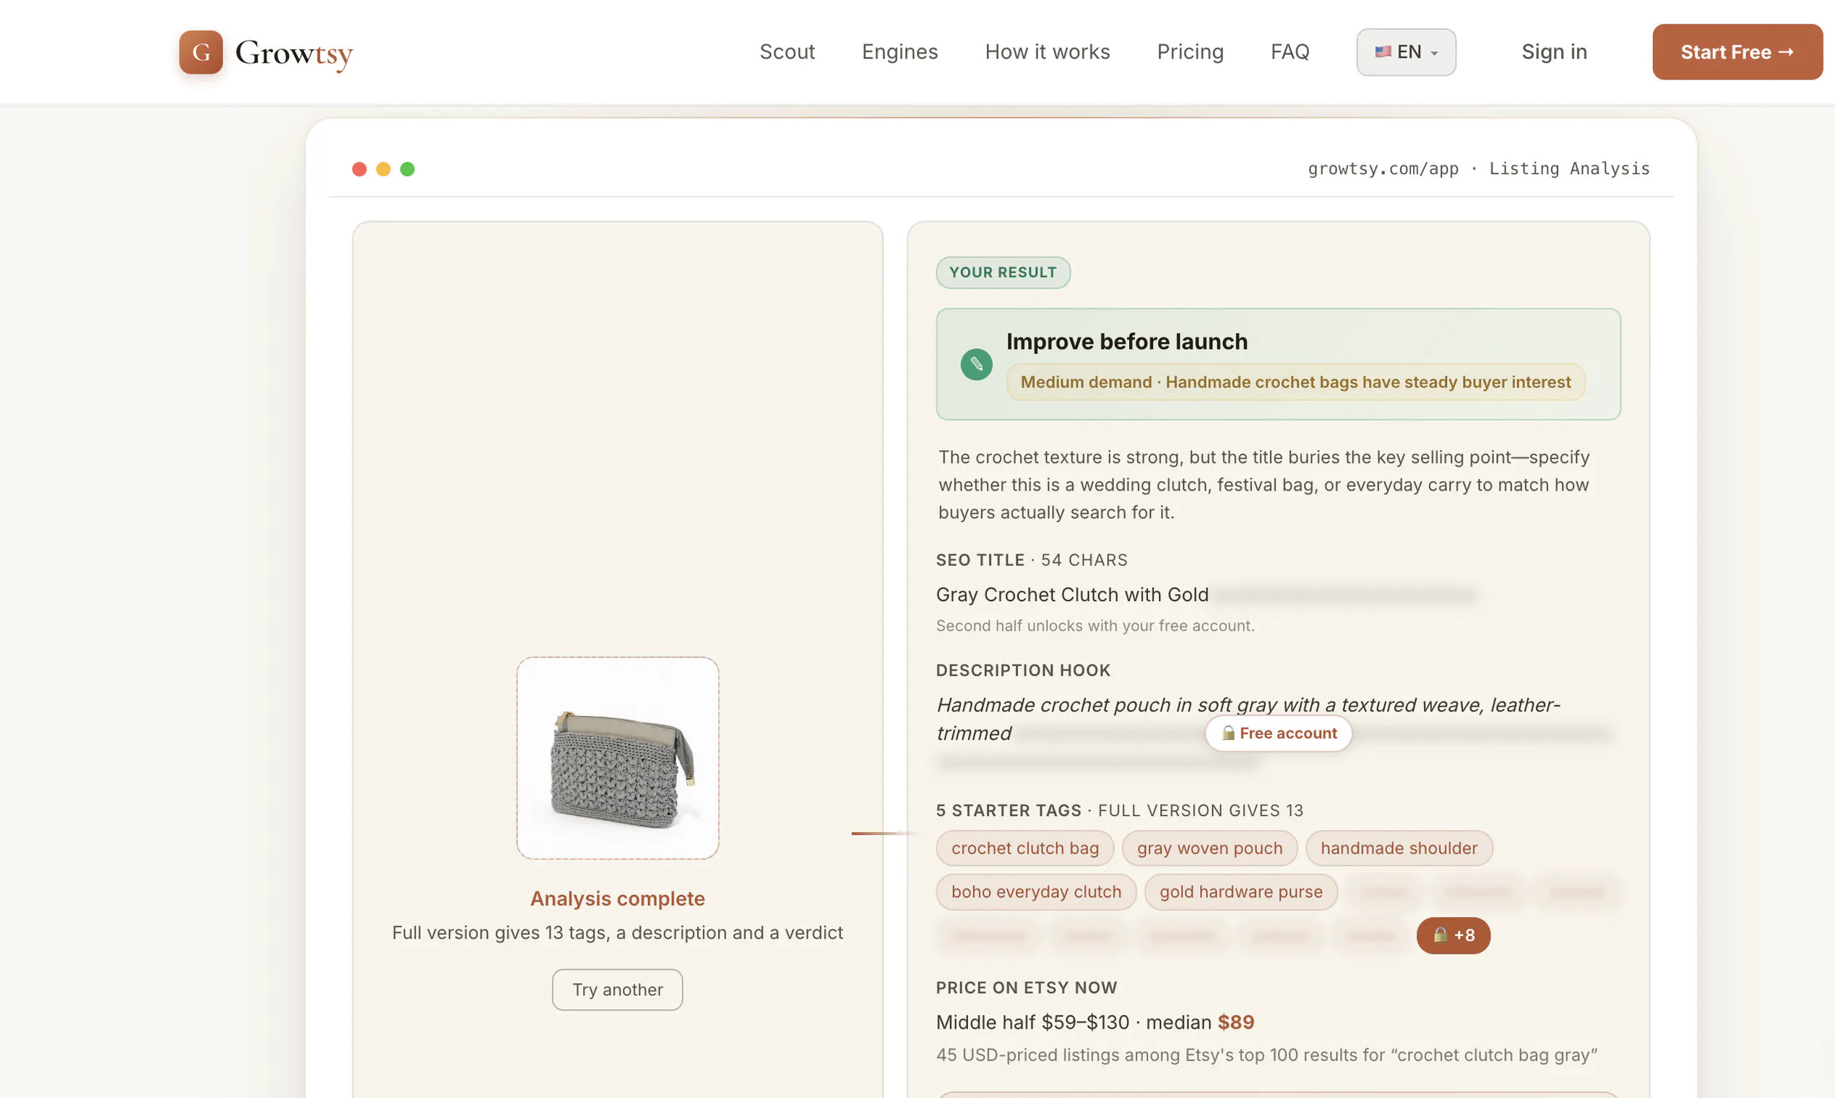
Task: Click the red window dot
Action: coord(359,169)
